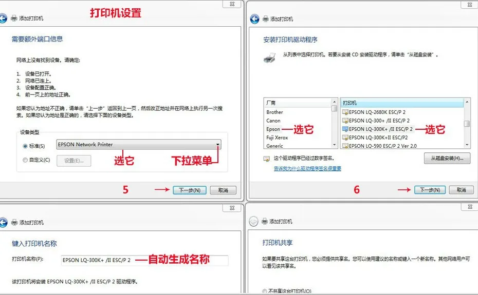The image size is (478, 295).
Task: Click the 从磁盘安装(H)... button
Action: (x=447, y=159)
